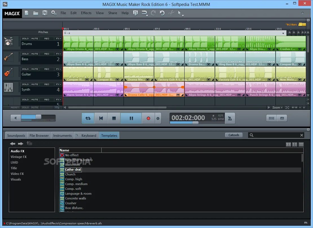The image size is (313, 228).
Task: Switch to the Soundpools tab
Action: 16,136
